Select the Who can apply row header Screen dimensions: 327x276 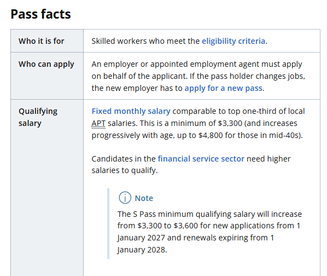click(47, 76)
